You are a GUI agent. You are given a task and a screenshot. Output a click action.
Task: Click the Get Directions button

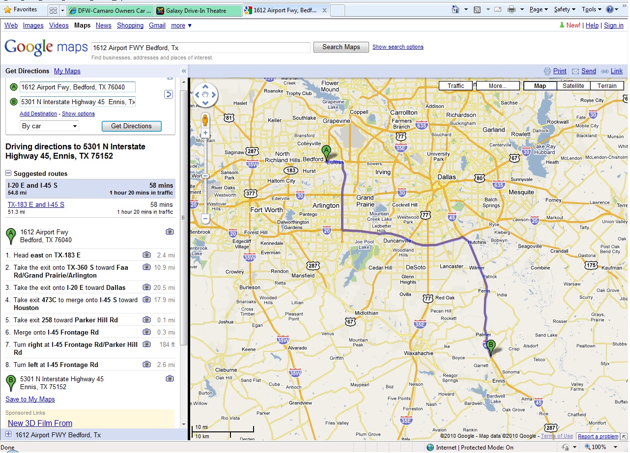coord(131,126)
